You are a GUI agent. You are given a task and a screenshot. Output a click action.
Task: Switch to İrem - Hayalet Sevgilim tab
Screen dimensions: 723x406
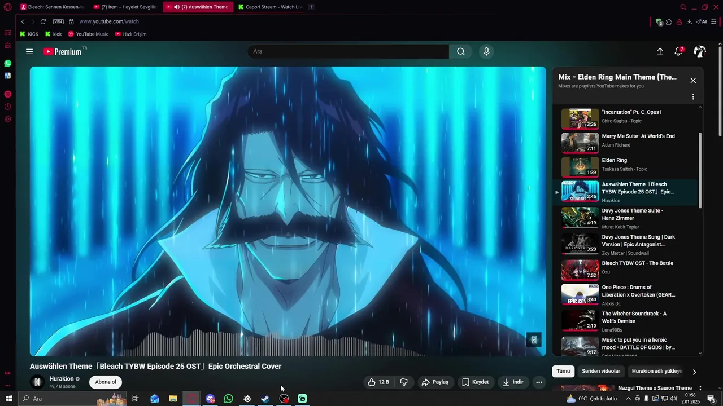point(125,7)
